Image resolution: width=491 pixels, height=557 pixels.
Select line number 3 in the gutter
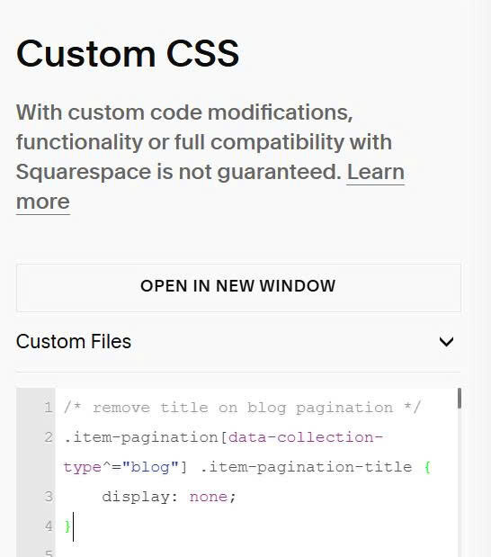pyautogui.click(x=49, y=497)
